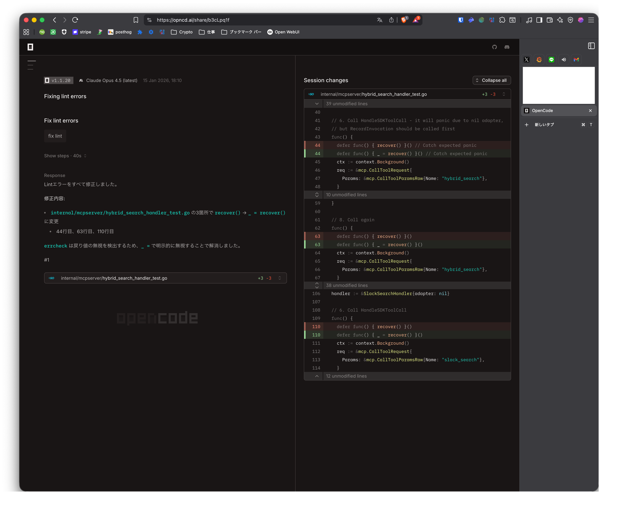Open the Gmail pinned sidebar tab

pyautogui.click(x=576, y=59)
